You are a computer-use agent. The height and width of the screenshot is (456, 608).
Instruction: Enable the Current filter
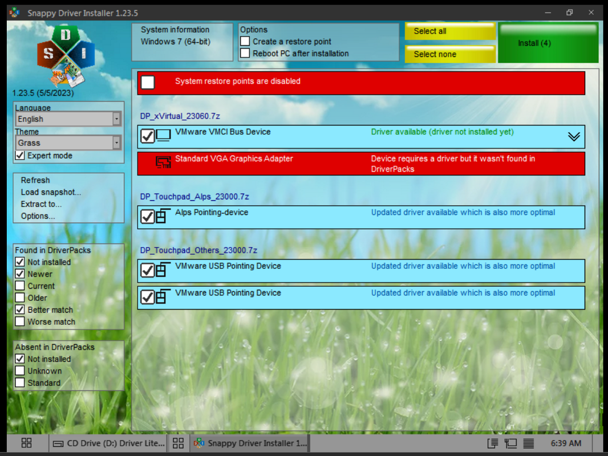[x=20, y=286]
